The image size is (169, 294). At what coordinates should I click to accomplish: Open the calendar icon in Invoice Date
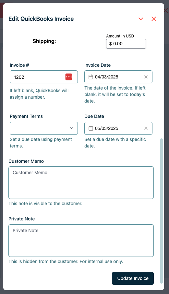(91, 77)
